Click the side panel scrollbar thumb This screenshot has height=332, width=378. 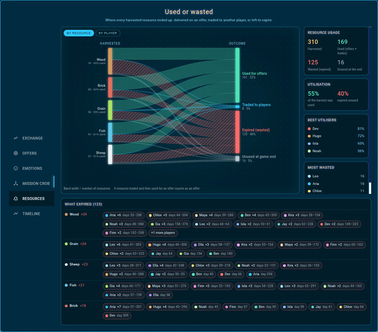coord(370,188)
